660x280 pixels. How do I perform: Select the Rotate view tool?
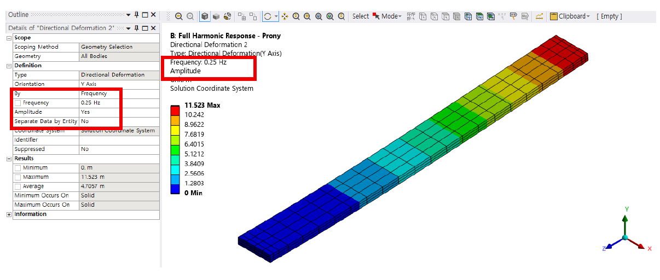click(x=268, y=16)
